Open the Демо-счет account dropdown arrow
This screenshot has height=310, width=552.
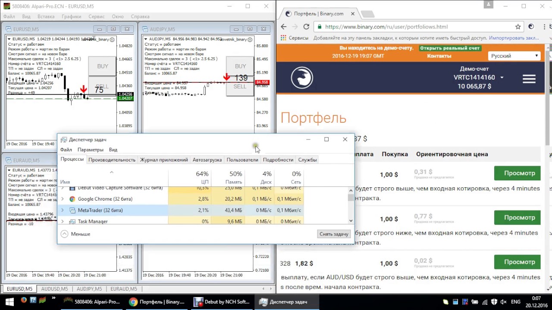pyautogui.click(x=502, y=78)
